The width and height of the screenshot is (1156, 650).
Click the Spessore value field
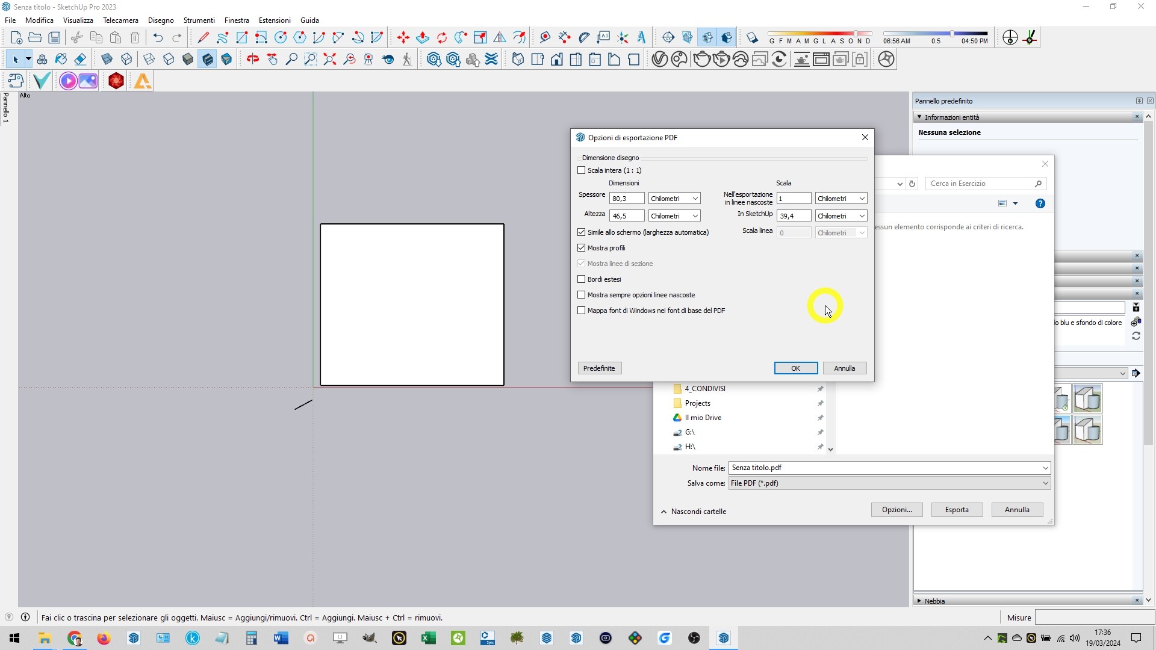click(x=627, y=199)
